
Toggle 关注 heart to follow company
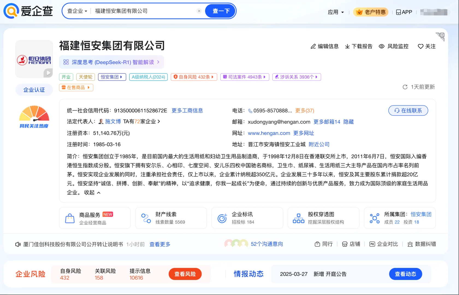click(x=427, y=46)
